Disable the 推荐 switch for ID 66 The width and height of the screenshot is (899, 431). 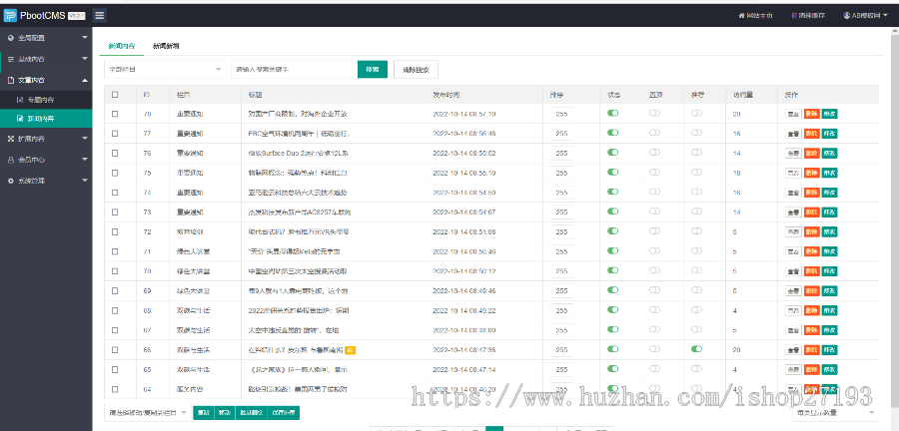696,348
